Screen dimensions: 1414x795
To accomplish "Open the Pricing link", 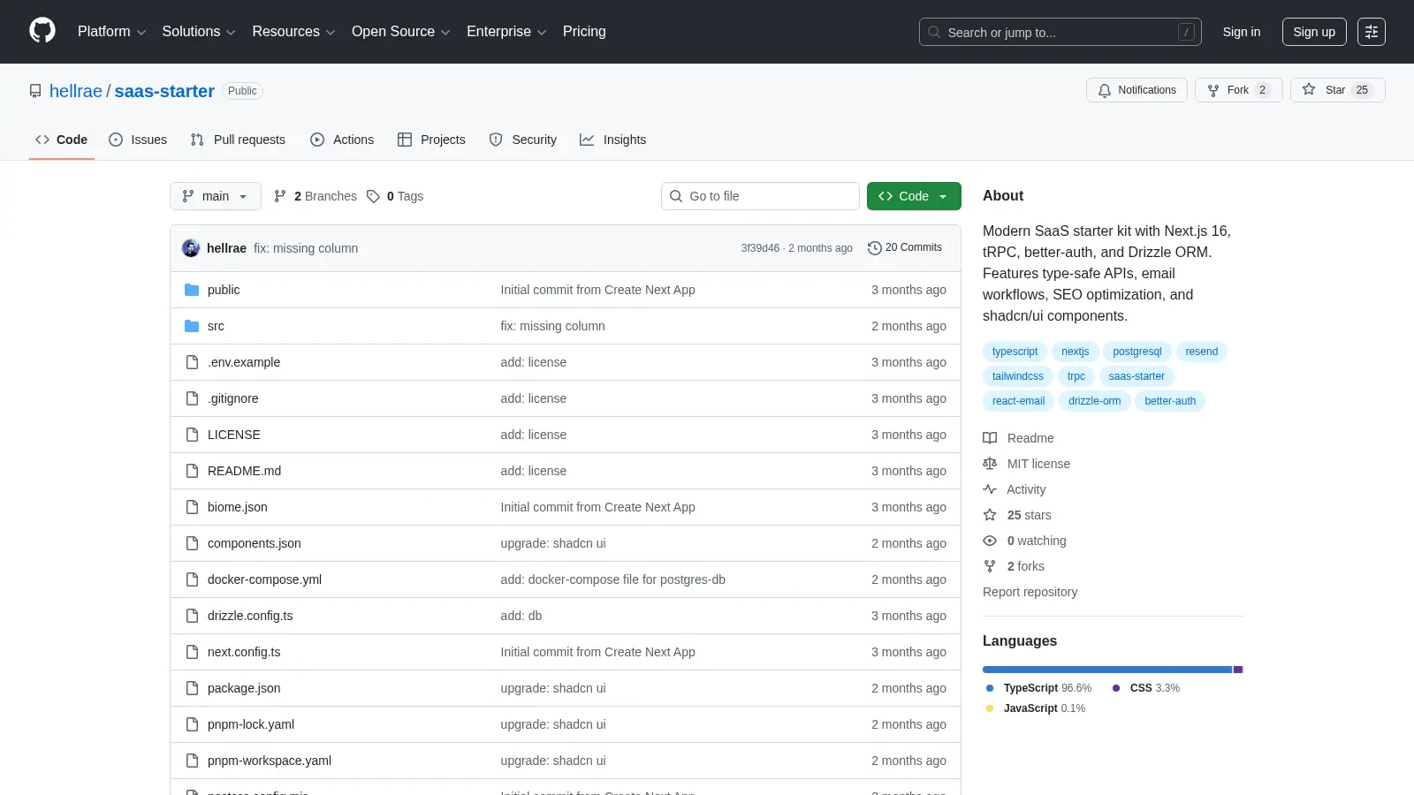I will click(584, 32).
